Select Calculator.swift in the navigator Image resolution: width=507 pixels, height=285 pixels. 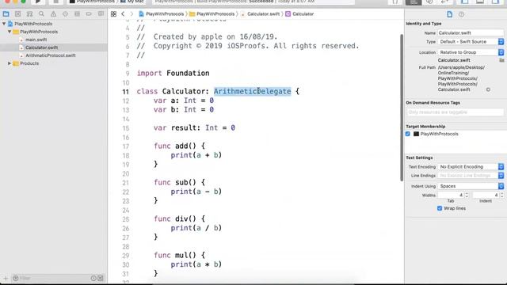(41, 47)
